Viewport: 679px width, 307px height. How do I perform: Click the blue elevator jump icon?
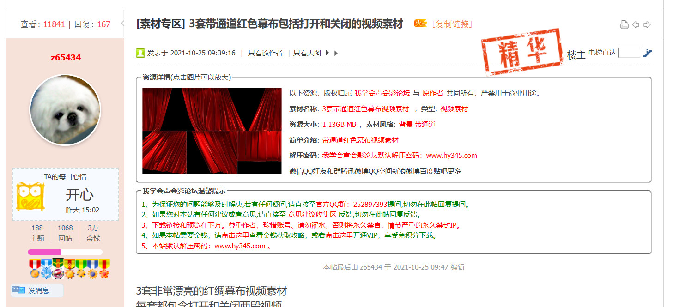[x=647, y=53]
